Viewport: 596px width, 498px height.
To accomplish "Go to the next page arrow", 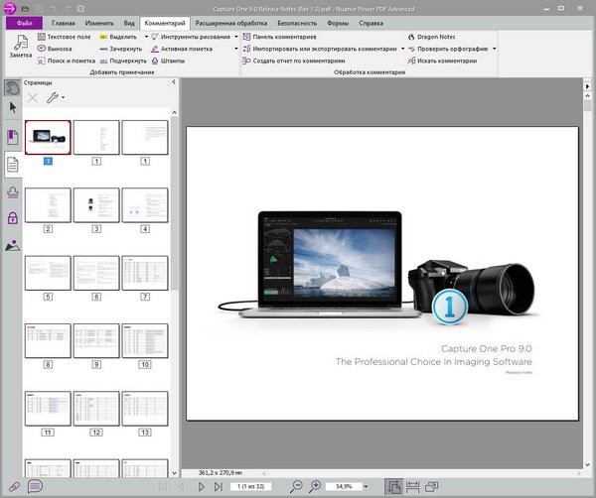I will coord(203,487).
